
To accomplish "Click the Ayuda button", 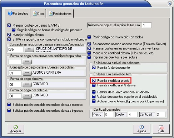I will pos(141,129).
